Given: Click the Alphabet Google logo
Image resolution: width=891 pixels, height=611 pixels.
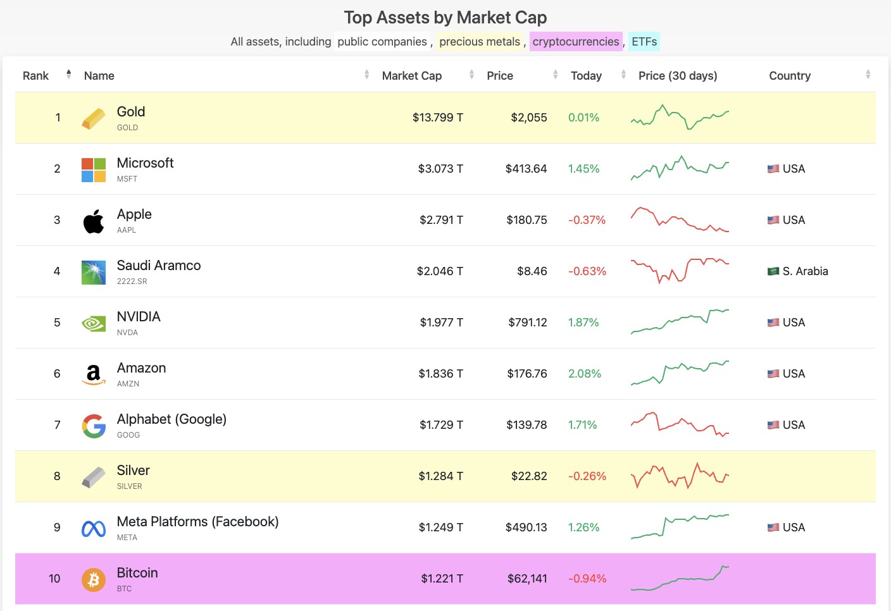Looking at the screenshot, I should coord(94,426).
